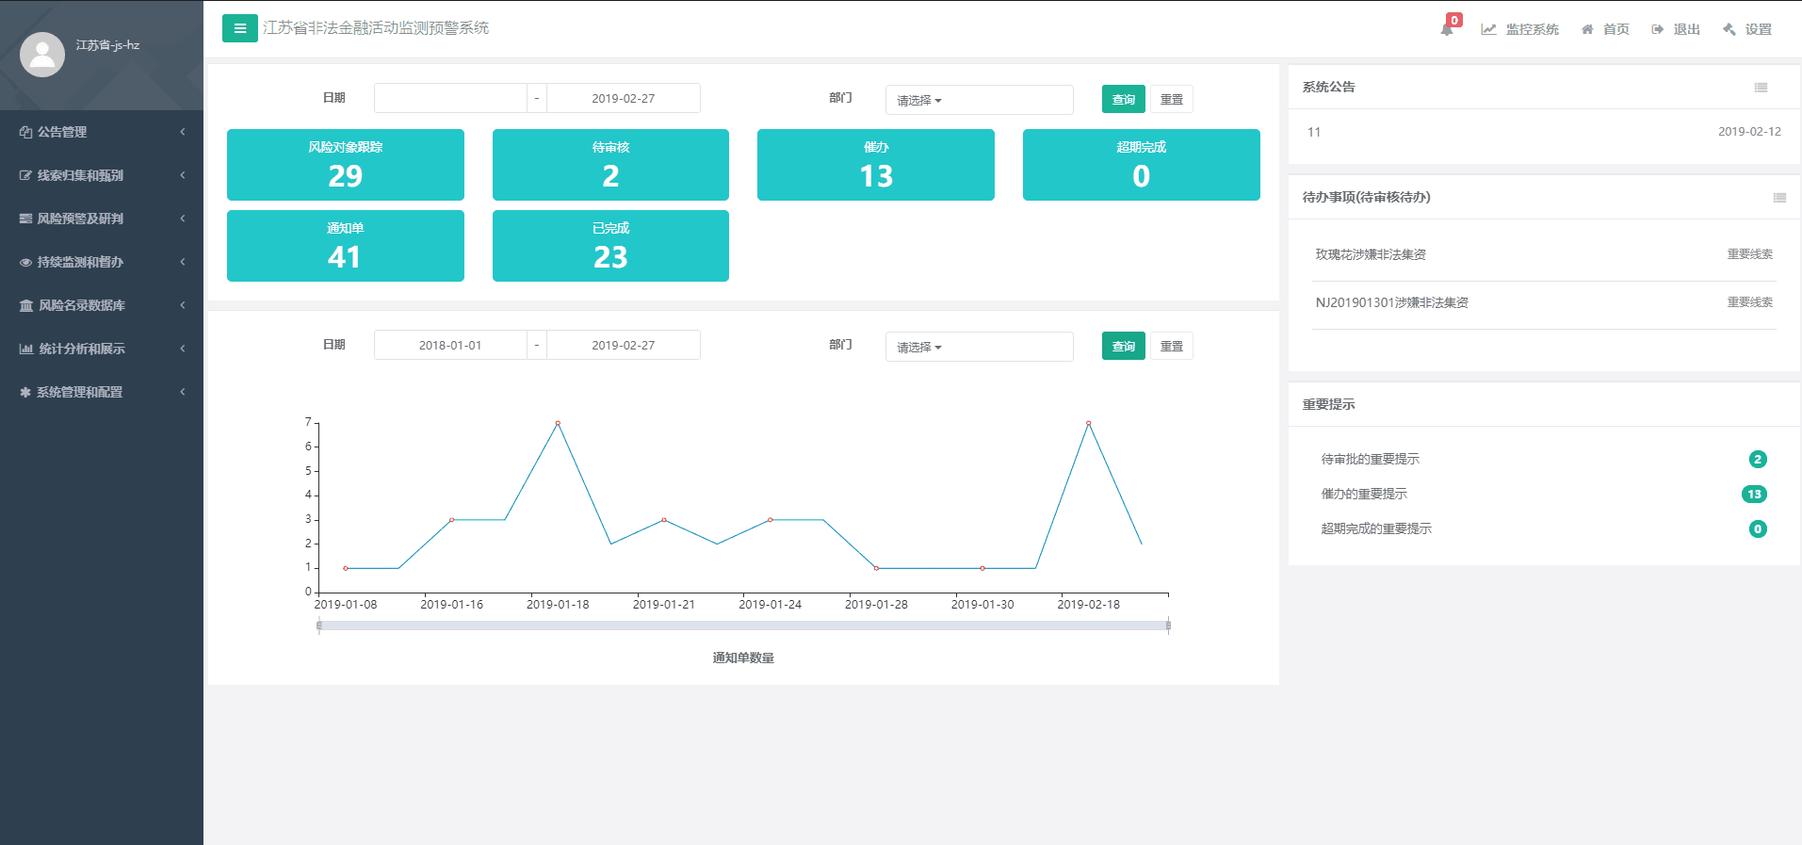This screenshot has height=845, width=1802.
Task: Open the 玫瑰花涉嫌非法集资 to-do item
Action: (1371, 254)
